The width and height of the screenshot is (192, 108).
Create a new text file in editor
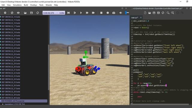pos(145,13)
